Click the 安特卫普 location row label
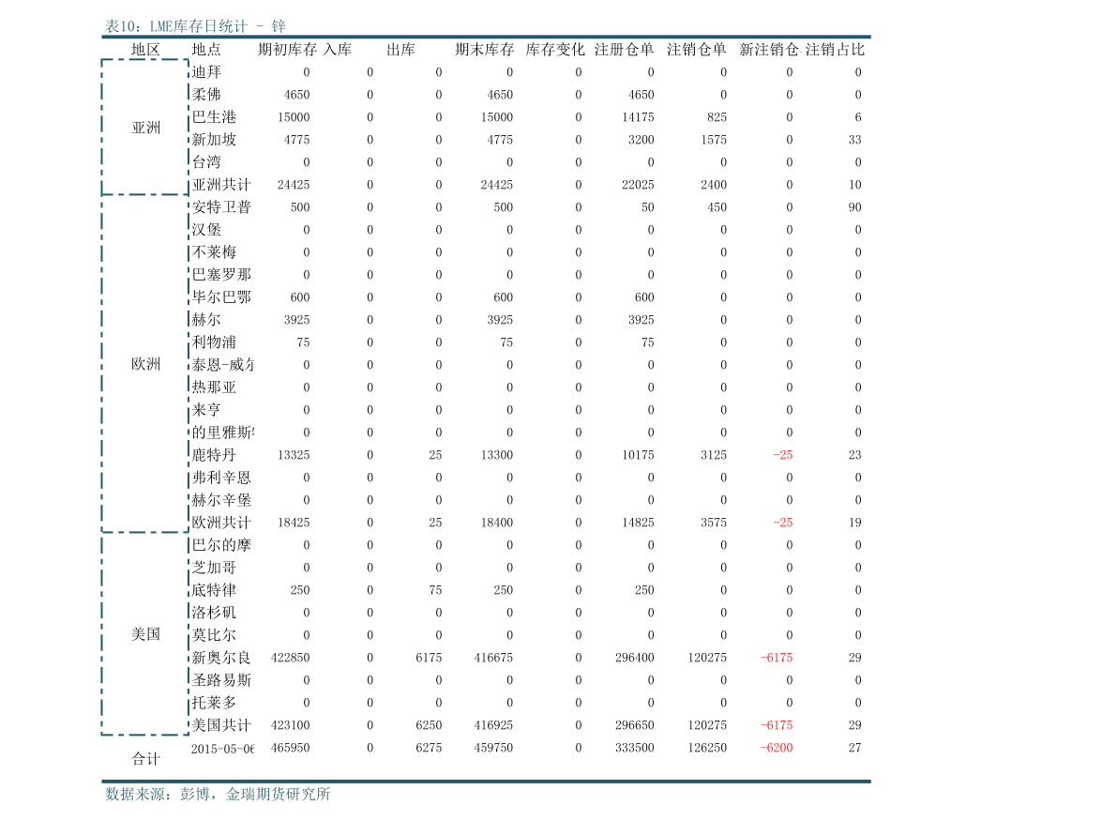Viewport: 1117px width, 820px height. coord(221,207)
